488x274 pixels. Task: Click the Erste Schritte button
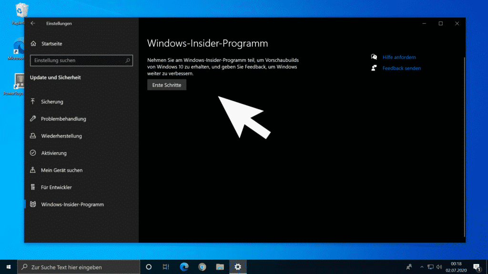click(x=166, y=85)
